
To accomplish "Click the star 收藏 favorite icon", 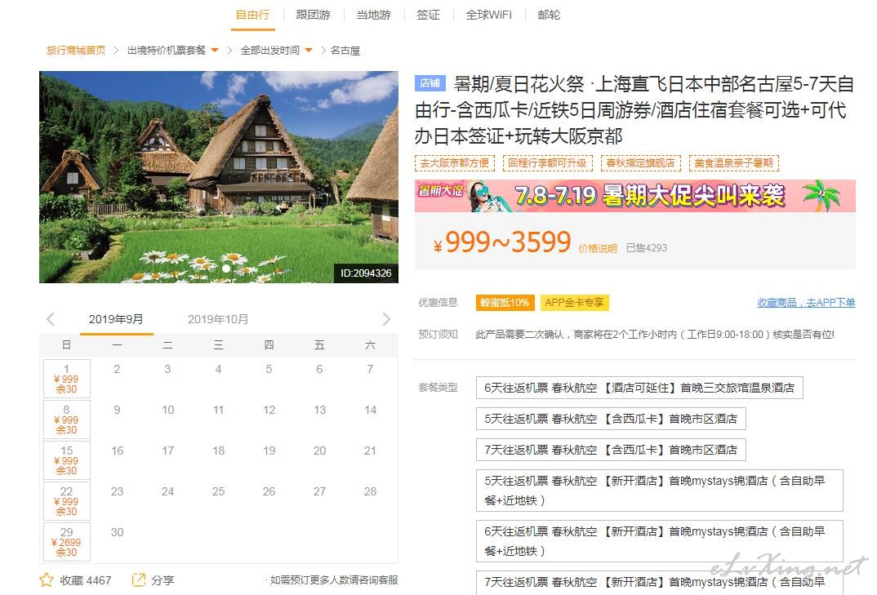I will pos(47,580).
